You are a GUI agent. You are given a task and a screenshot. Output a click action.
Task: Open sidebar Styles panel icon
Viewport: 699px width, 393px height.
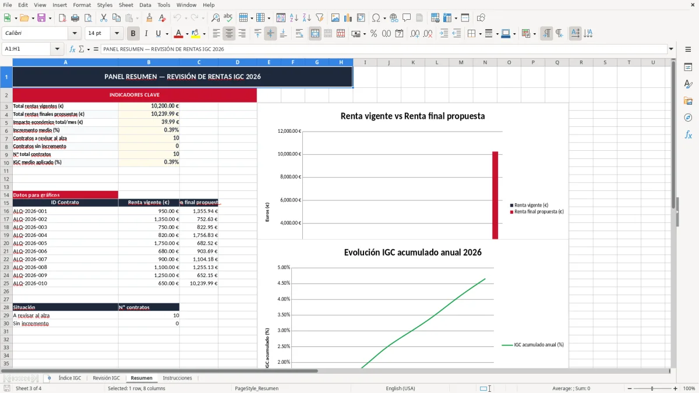(x=688, y=84)
